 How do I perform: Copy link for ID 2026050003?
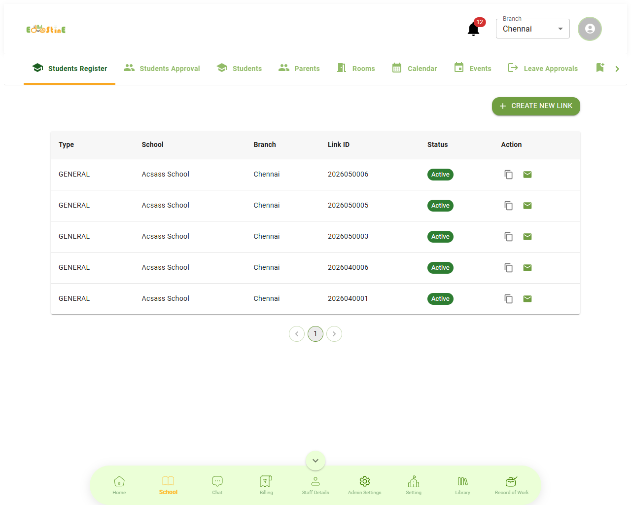pyautogui.click(x=508, y=237)
